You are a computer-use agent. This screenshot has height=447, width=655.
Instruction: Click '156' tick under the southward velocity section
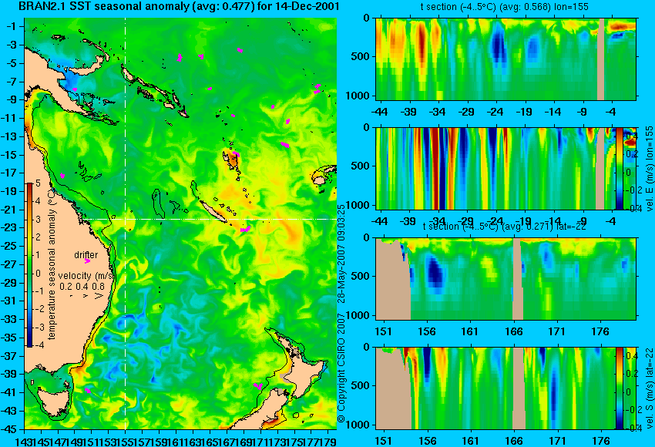click(427, 441)
